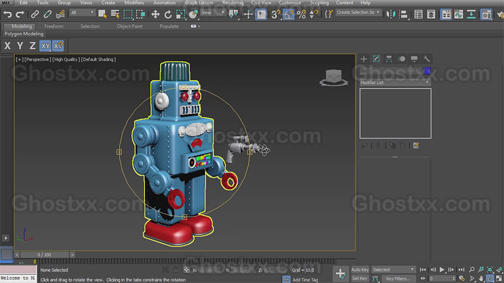Click the Select and Place tool
This screenshot has width=504, height=283.
tap(193, 14)
